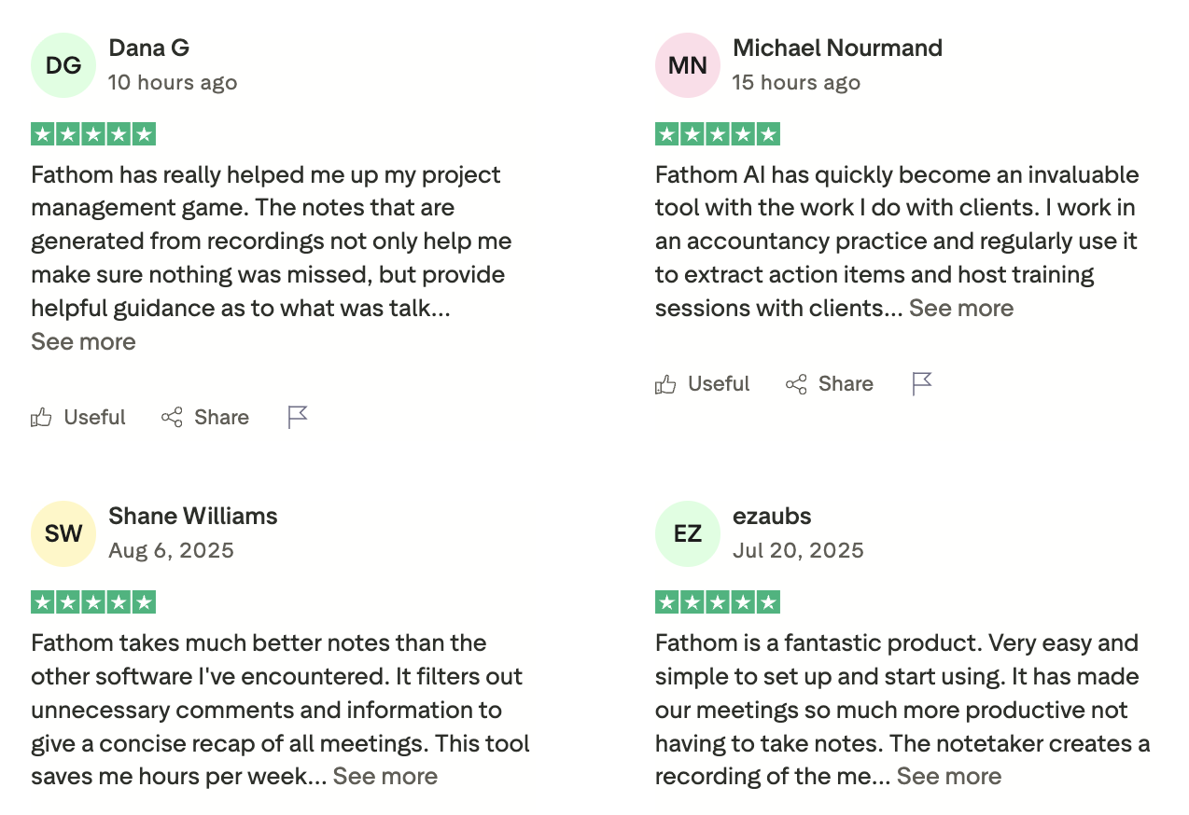This screenshot has width=1189, height=815.
Task: Click the five-star bar on Dana G's review
Action: [92, 133]
